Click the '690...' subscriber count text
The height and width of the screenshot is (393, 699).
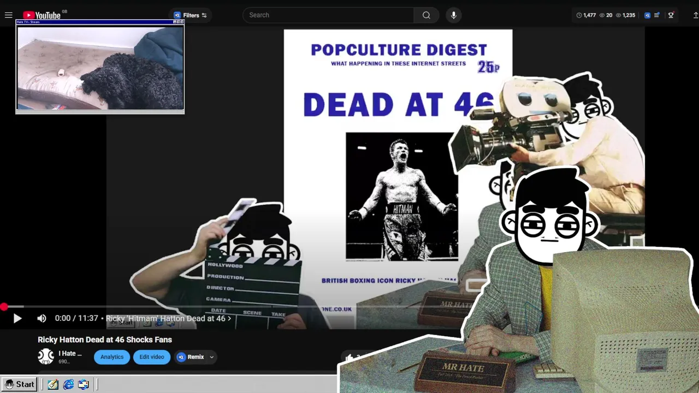click(64, 361)
